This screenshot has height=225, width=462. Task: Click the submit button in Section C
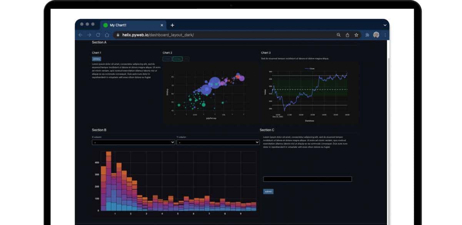coord(268,191)
